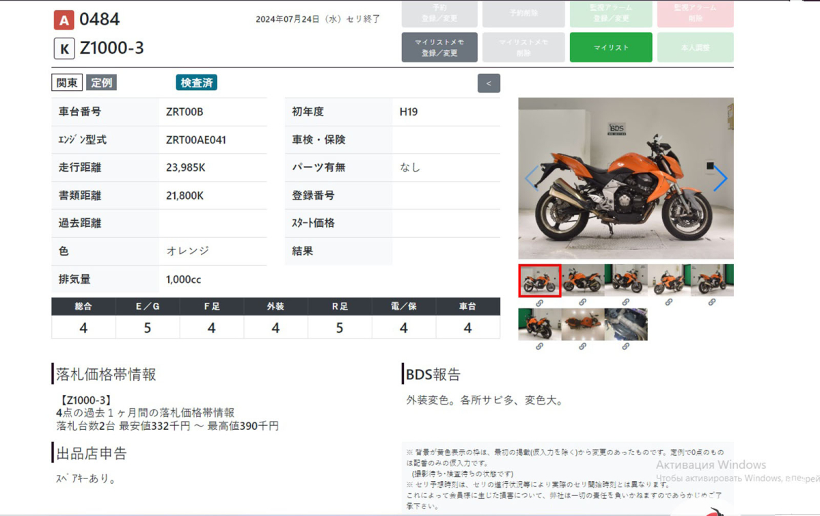Click link icon under rear-left angle thumbnail

(539, 347)
